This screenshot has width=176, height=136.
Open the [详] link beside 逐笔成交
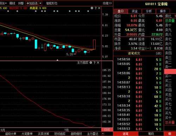159,53
